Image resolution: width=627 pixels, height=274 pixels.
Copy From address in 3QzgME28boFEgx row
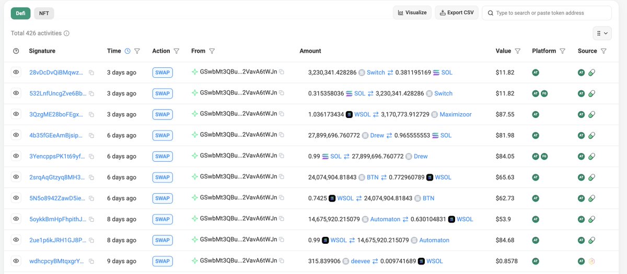(282, 114)
